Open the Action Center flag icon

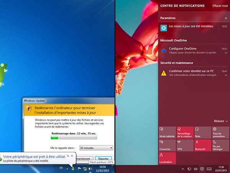[x=79, y=169]
